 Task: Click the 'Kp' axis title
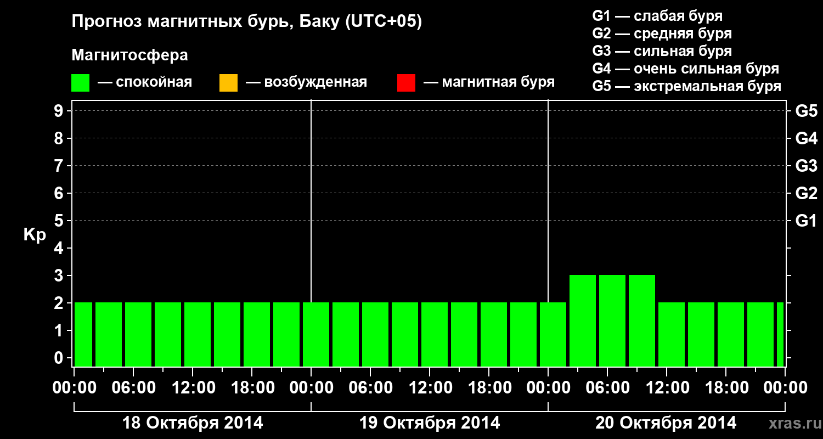coord(35,235)
